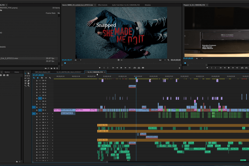This screenshot has height=166, width=249.
Task: Click Lift button in Program monitor
Action: point(242,68)
